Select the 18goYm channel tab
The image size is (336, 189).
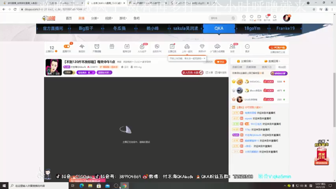click(x=252, y=28)
